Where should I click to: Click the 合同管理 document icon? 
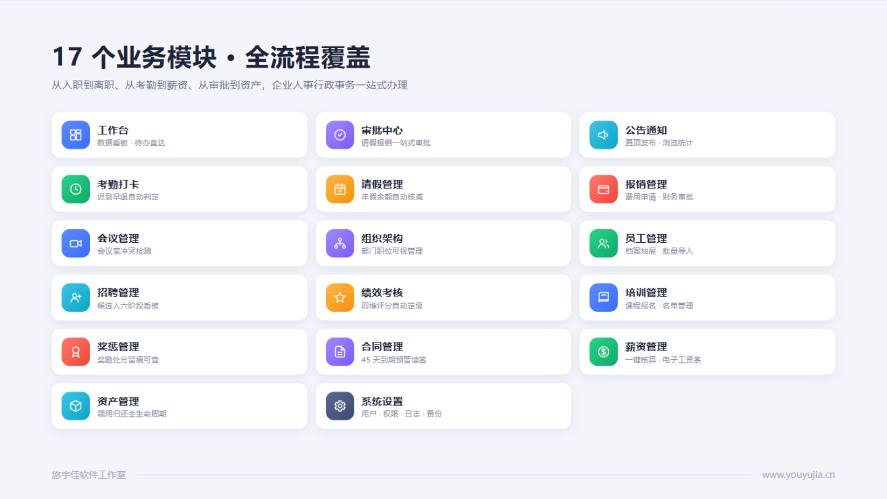(340, 352)
